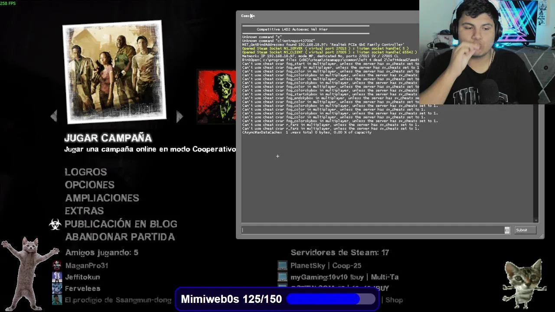Select PlanetSky | Coop-25 server
Viewport: 555px width, 312px height.
pos(326,266)
